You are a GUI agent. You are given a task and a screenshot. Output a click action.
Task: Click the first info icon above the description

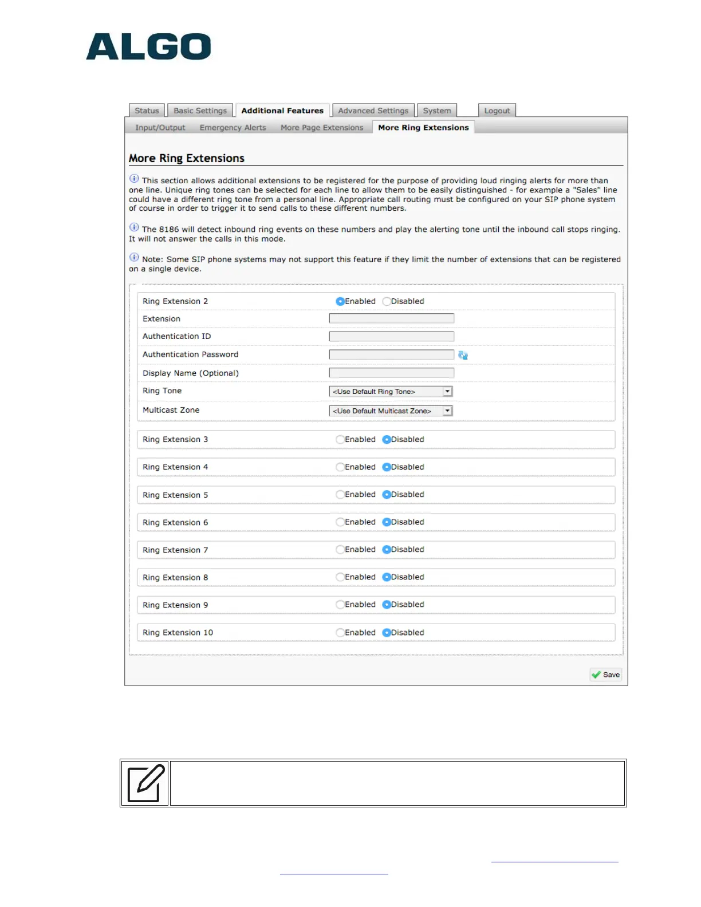134,179
